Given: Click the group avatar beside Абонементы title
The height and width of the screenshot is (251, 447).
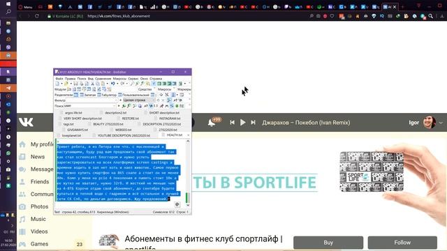Looking at the screenshot, I should [109, 241].
